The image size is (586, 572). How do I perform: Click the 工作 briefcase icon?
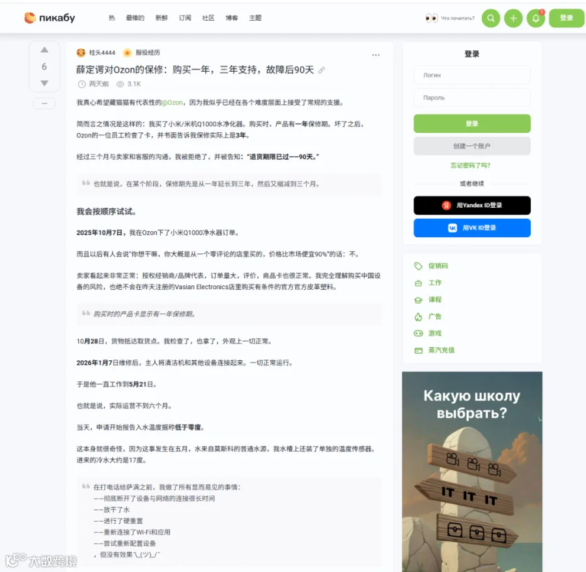coord(418,283)
